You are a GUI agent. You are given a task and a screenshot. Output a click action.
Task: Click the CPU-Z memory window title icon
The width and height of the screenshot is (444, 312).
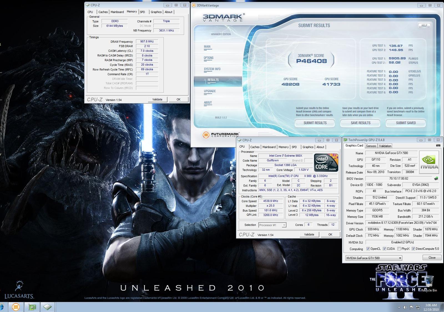[88, 5]
